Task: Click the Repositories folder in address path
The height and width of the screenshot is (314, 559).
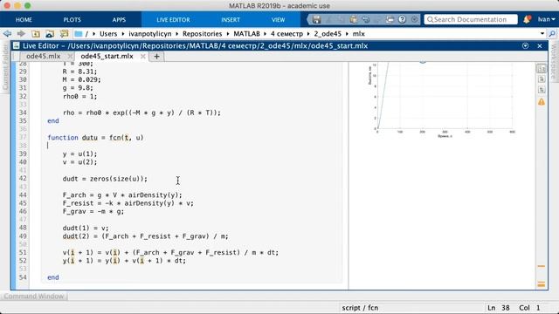Action: coord(202,34)
